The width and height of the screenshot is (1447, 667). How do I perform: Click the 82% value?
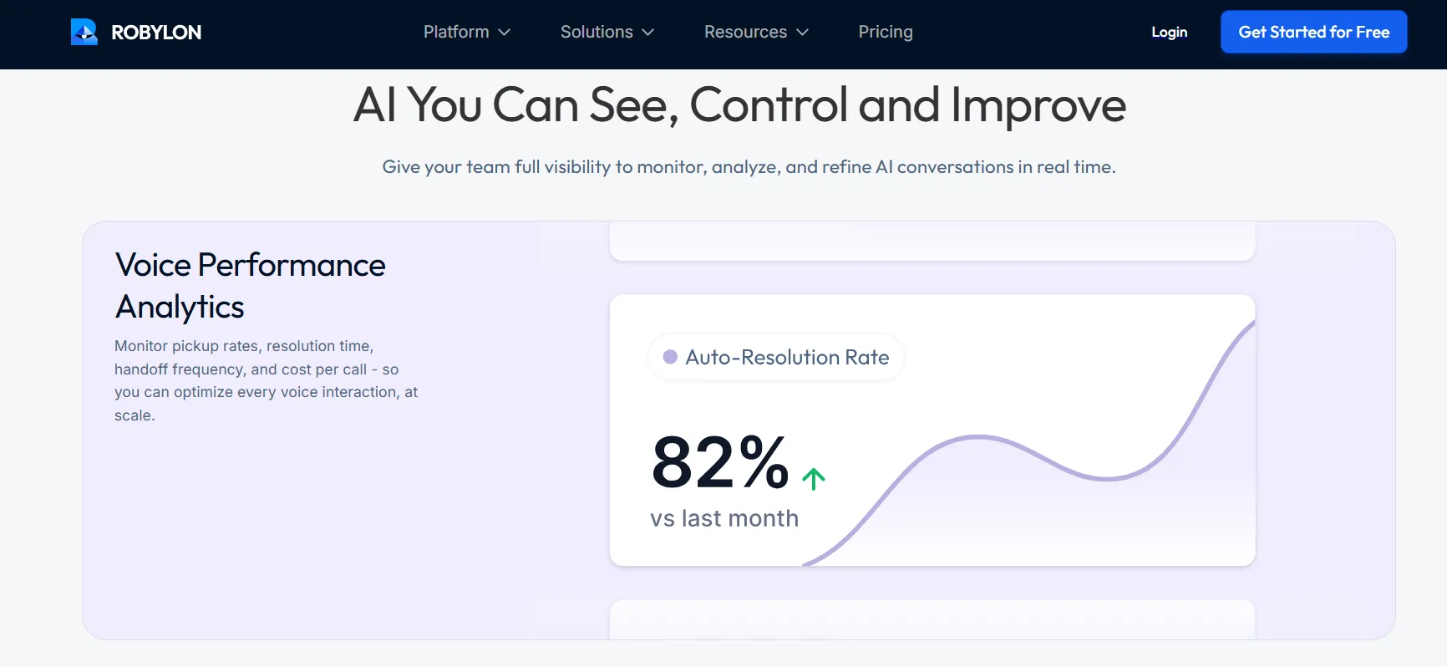point(720,462)
